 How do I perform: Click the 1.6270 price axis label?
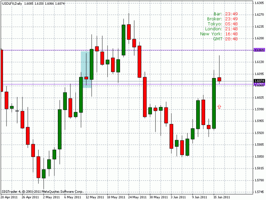pyautogui.click(x=259, y=14)
